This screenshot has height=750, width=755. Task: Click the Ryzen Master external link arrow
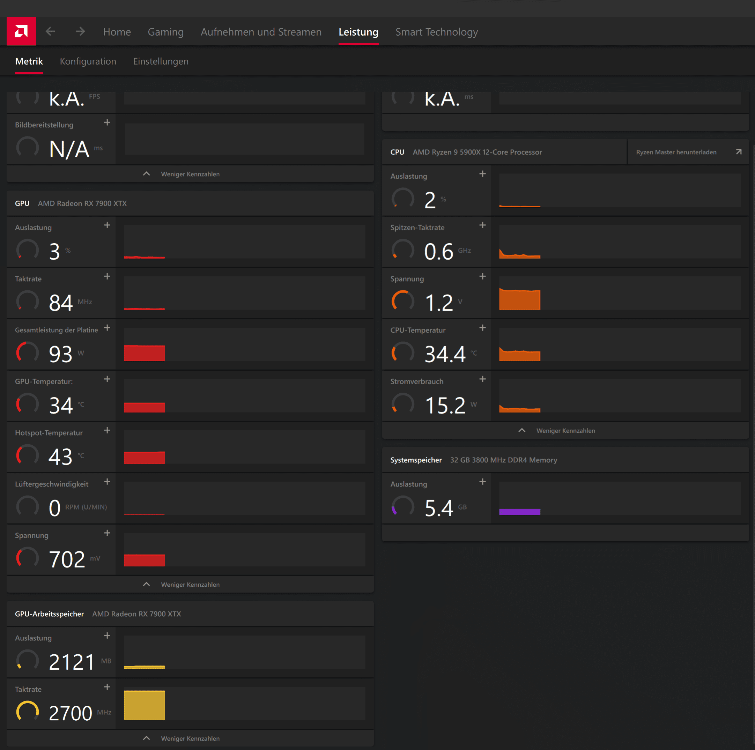739,152
